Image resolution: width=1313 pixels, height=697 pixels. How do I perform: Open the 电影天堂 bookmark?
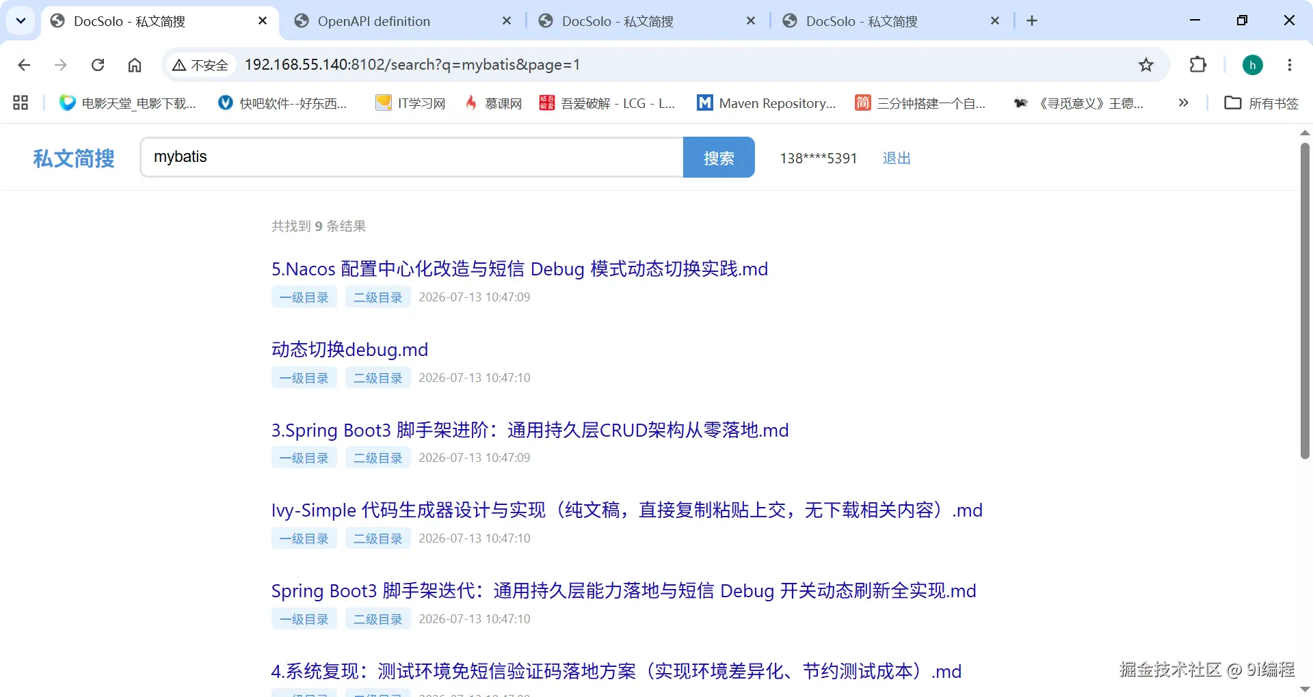128,103
